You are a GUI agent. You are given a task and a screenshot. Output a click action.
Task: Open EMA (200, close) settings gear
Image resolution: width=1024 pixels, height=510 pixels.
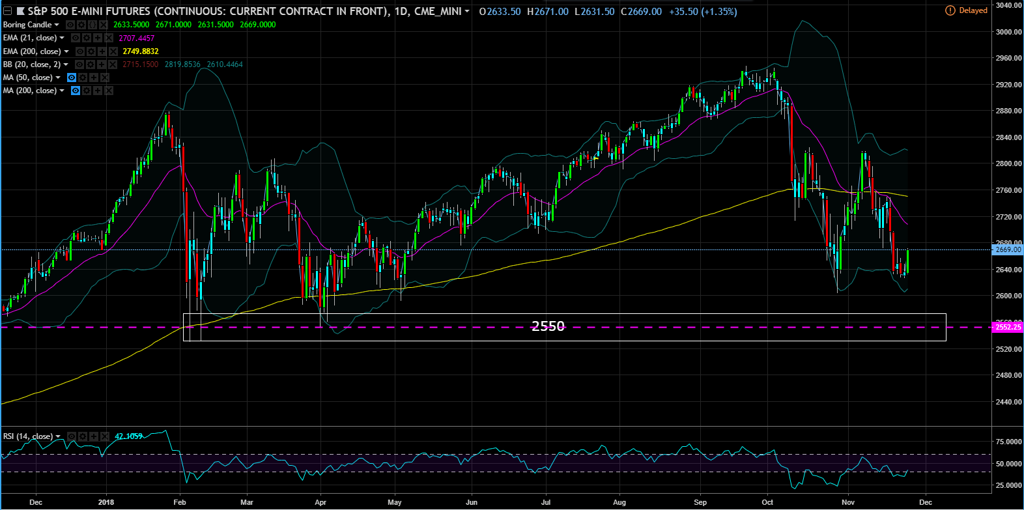[x=91, y=51]
